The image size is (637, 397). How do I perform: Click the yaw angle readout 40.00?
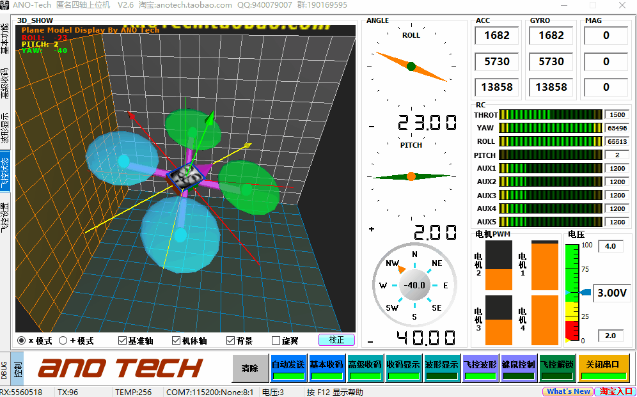click(x=426, y=338)
